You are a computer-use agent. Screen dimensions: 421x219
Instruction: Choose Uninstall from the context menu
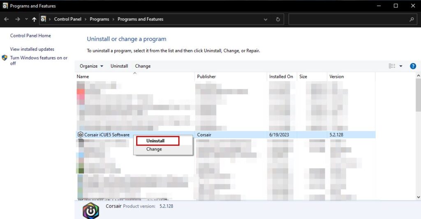click(157, 141)
